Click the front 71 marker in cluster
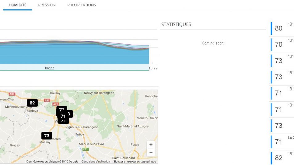This screenshot has width=294, height=165. (63, 116)
